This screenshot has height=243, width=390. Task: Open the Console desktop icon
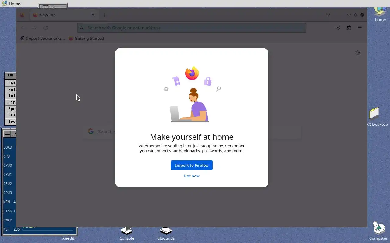[127, 234]
